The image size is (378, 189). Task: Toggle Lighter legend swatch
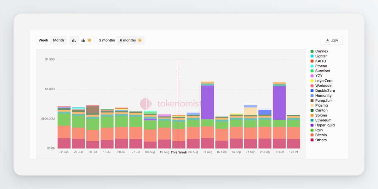point(312,56)
